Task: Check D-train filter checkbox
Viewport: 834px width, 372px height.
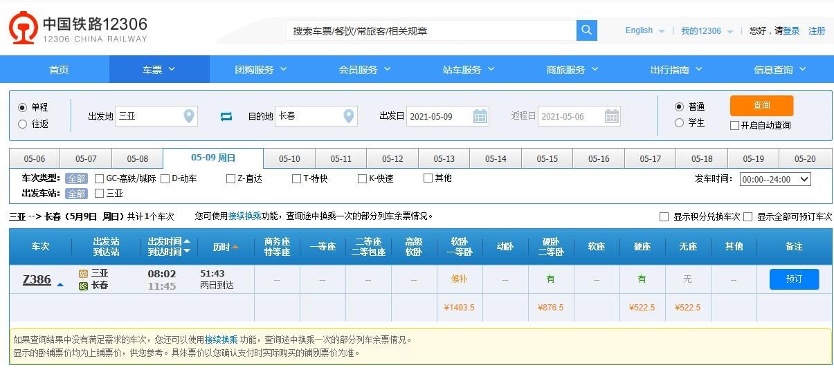Action: click(x=165, y=178)
